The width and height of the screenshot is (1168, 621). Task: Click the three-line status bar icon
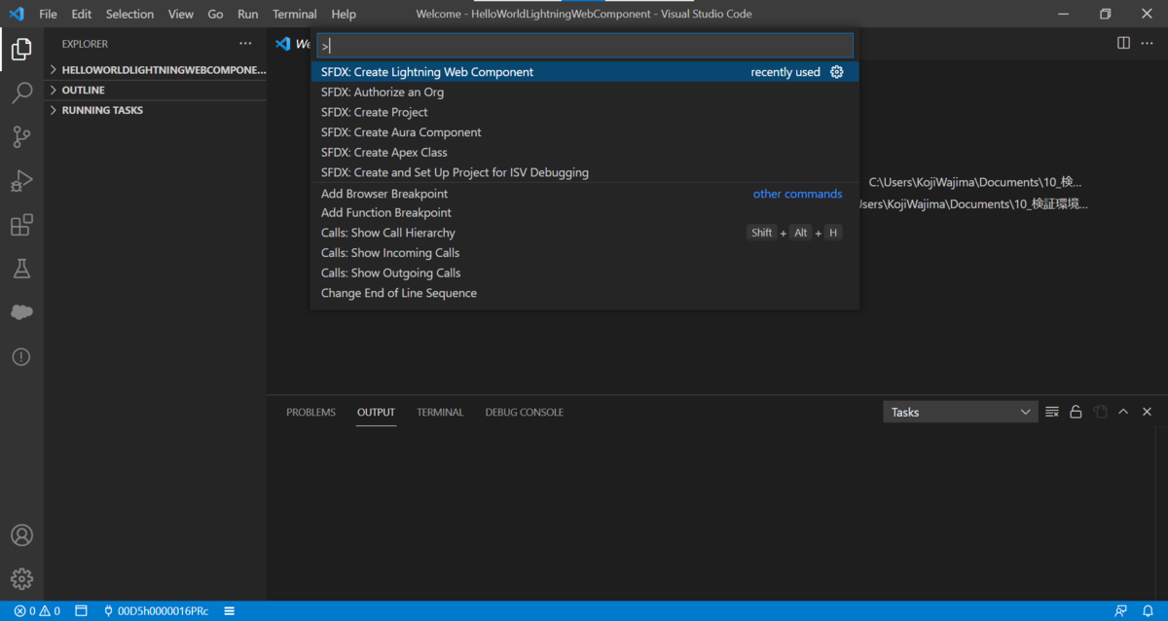coord(230,611)
